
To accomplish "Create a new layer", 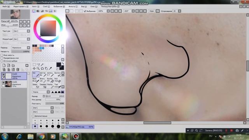I will [x=4, y=65].
